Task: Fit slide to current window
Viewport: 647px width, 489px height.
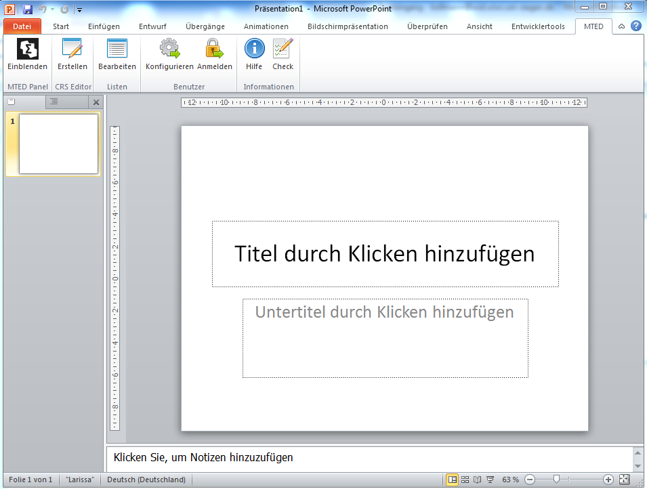Action: point(625,480)
